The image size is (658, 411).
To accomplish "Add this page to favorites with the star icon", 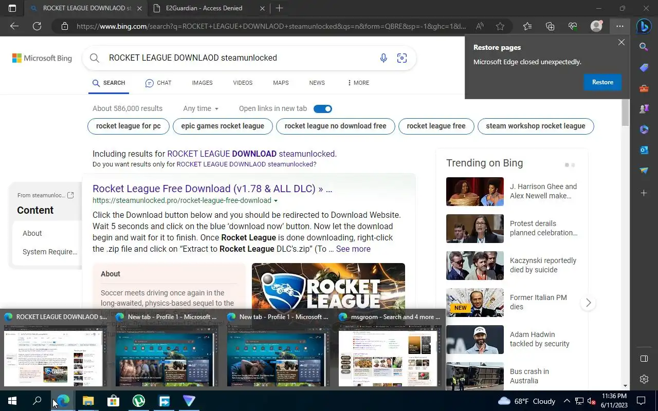I will point(500,26).
